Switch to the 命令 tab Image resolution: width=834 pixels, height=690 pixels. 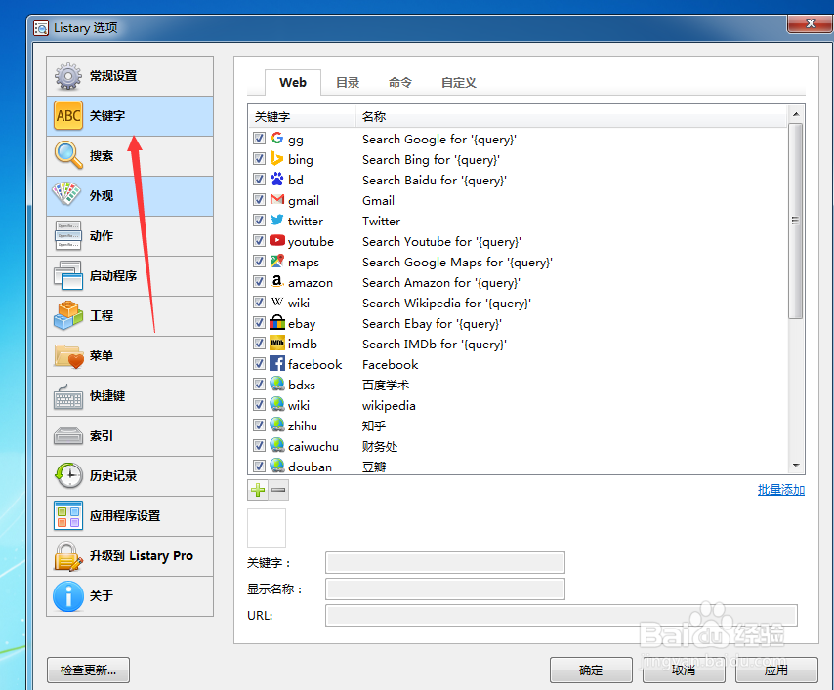point(400,82)
